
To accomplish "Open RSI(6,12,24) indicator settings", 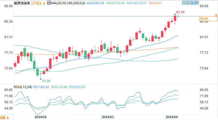I will point(23,87).
